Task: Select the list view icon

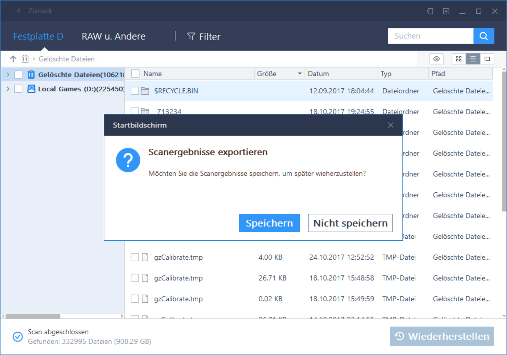Action: point(473,59)
